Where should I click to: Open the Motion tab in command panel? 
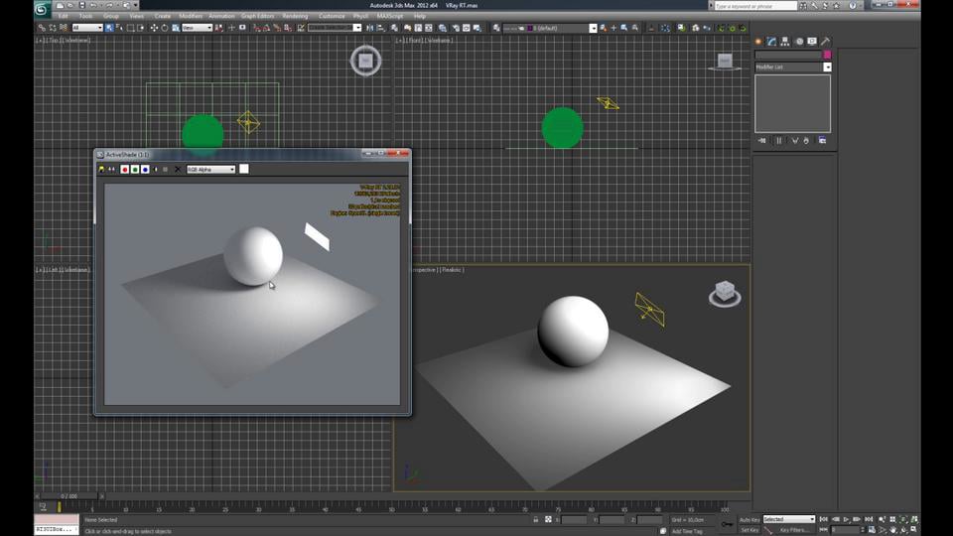[x=799, y=42]
